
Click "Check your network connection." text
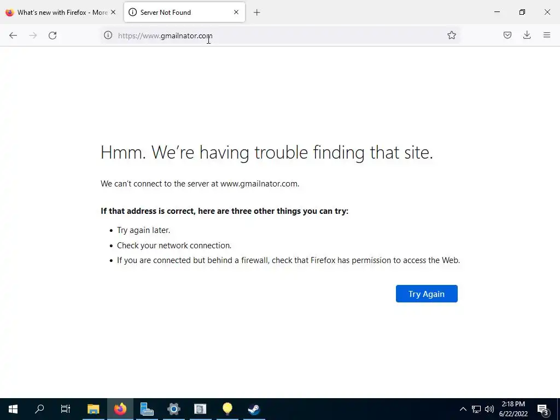[x=174, y=246]
